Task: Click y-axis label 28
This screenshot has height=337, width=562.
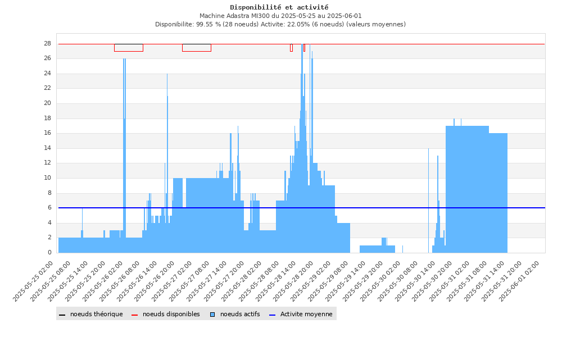Action: click(x=47, y=43)
